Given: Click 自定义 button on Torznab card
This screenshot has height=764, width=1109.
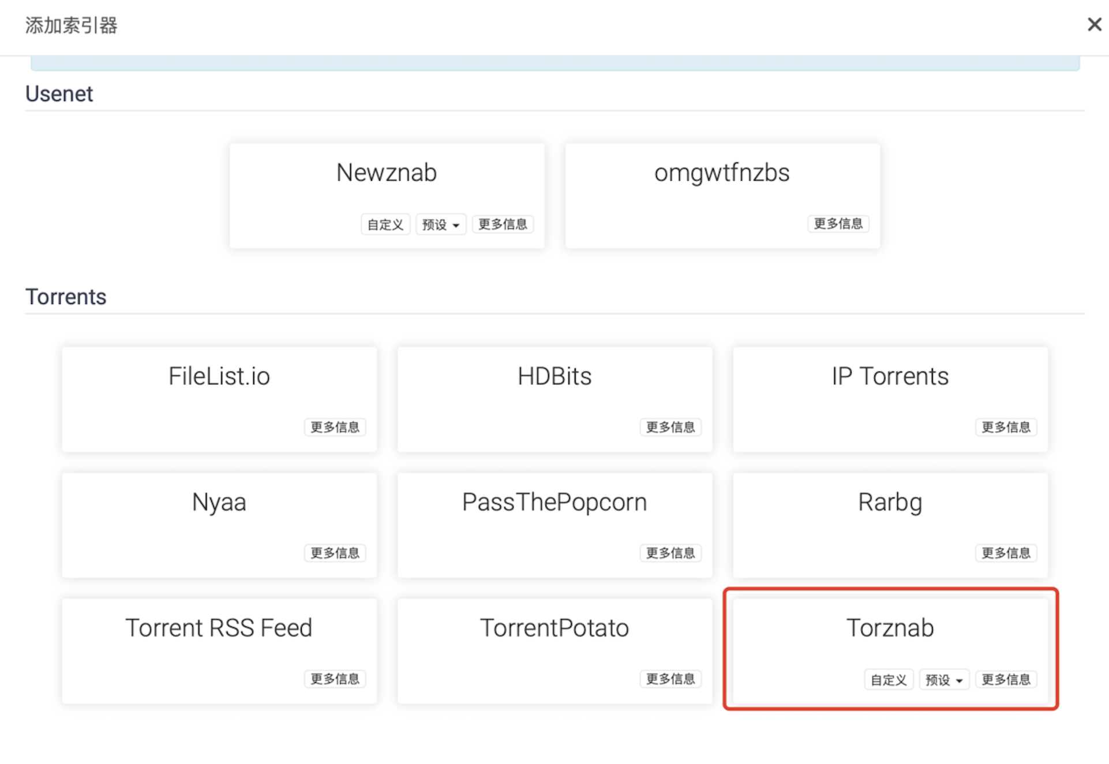Looking at the screenshot, I should point(888,680).
